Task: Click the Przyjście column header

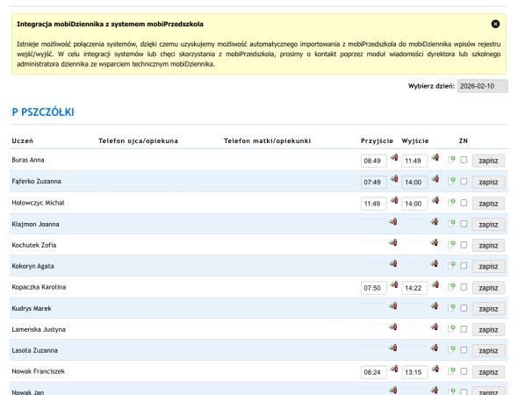Action: click(x=377, y=141)
